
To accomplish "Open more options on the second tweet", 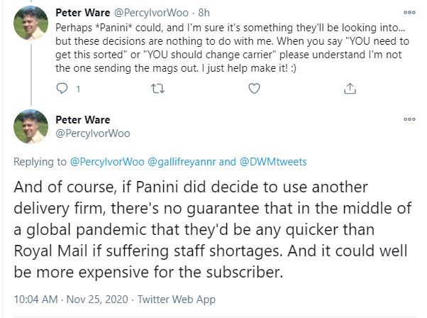I will click(x=409, y=120).
